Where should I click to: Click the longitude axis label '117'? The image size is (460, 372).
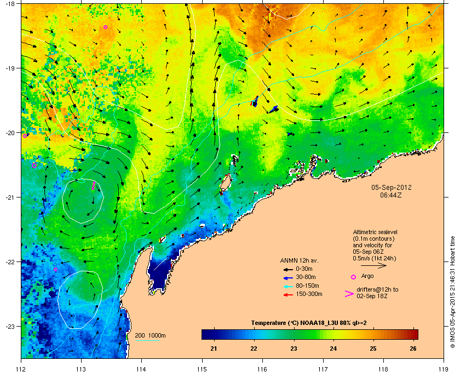pyautogui.click(x=323, y=369)
